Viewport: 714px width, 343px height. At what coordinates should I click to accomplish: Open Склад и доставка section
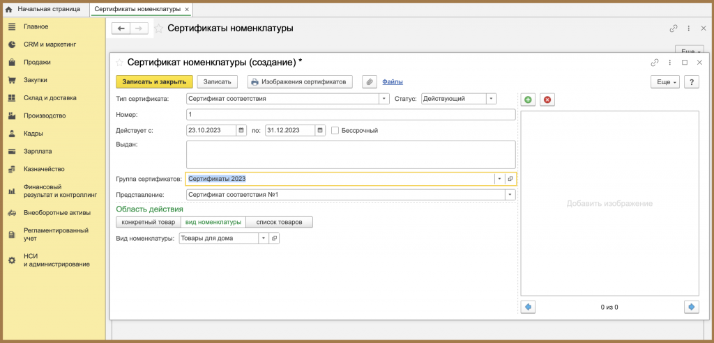[x=50, y=97]
